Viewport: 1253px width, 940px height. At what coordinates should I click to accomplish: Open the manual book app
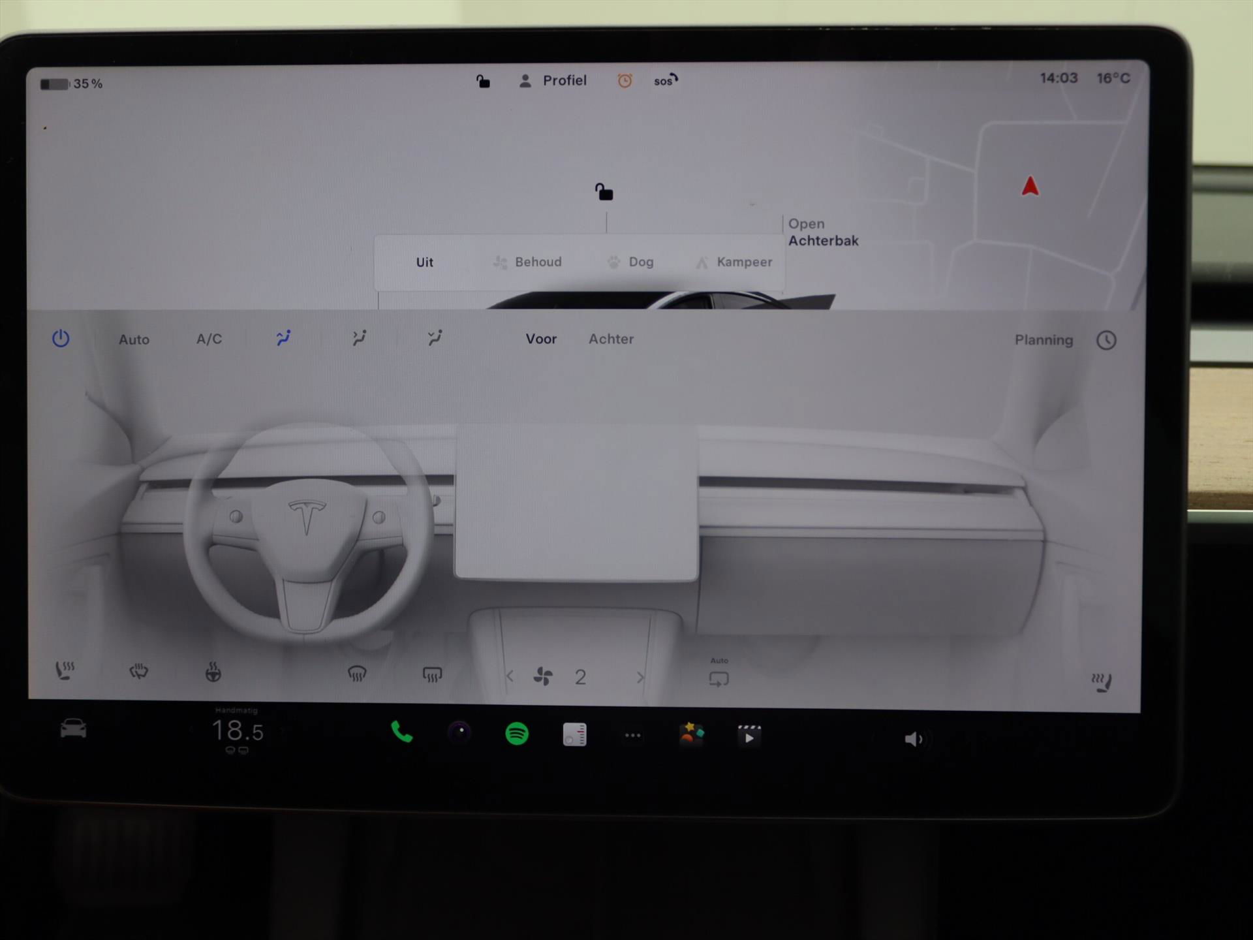(x=574, y=734)
